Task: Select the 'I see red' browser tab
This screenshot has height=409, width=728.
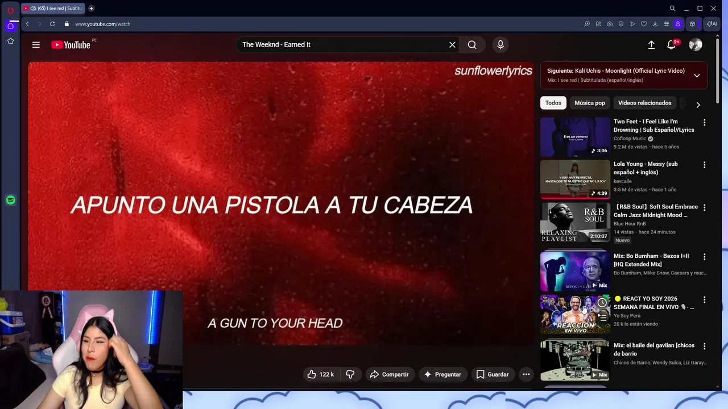Action: [x=53, y=9]
